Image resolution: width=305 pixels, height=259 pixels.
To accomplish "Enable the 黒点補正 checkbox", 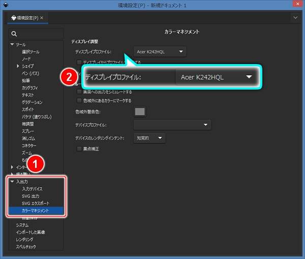I will (x=79, y=149).
